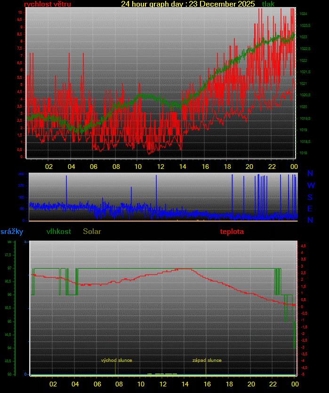The image size is (329, 393).
Task: Click the 'rychlost větru' wind speed label
Action: click(47, 4)
